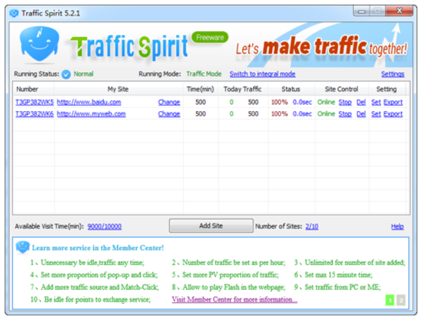Click the 0.0sec value in baidu.com row
This screenshot has height=320, width=424.
[x=302, y=102]
